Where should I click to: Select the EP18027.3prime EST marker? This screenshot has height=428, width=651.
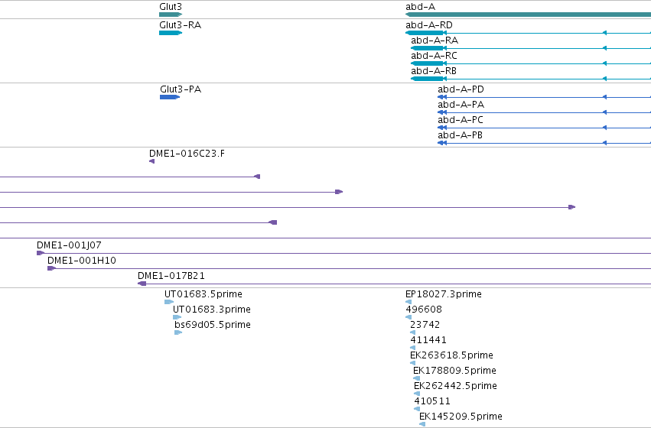click(x=409, y=302)
